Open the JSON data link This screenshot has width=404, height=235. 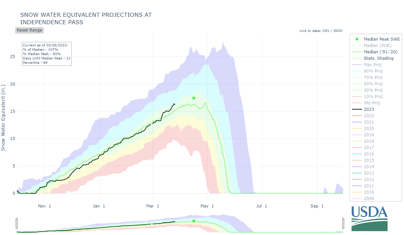337,31
